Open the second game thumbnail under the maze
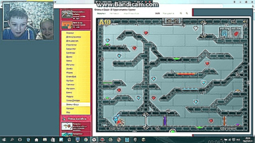This screenshot has width=255, height=143. point(67,25)
